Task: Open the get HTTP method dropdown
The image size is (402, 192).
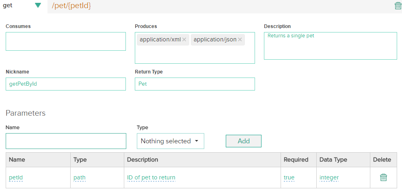Action: tap(23, 6)
